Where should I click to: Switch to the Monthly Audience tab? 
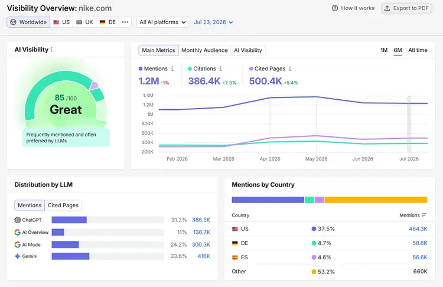[x=204, y=50]
